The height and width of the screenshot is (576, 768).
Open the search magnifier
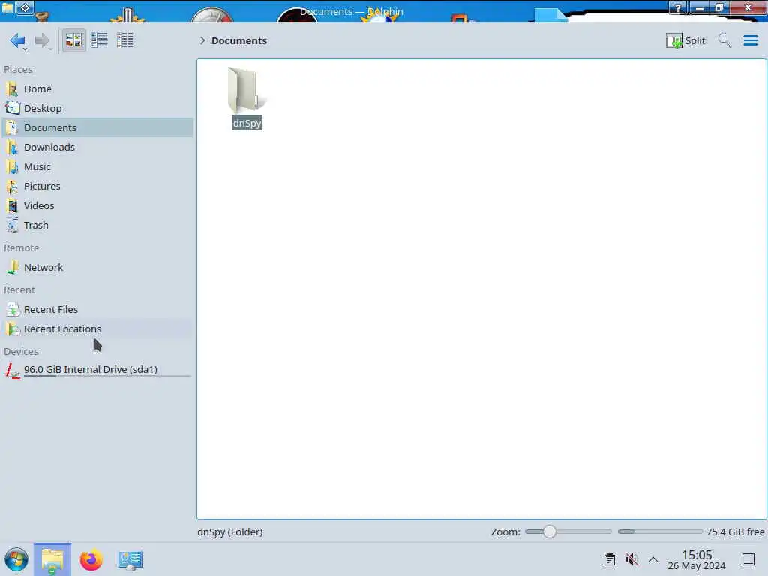(724, 40)
